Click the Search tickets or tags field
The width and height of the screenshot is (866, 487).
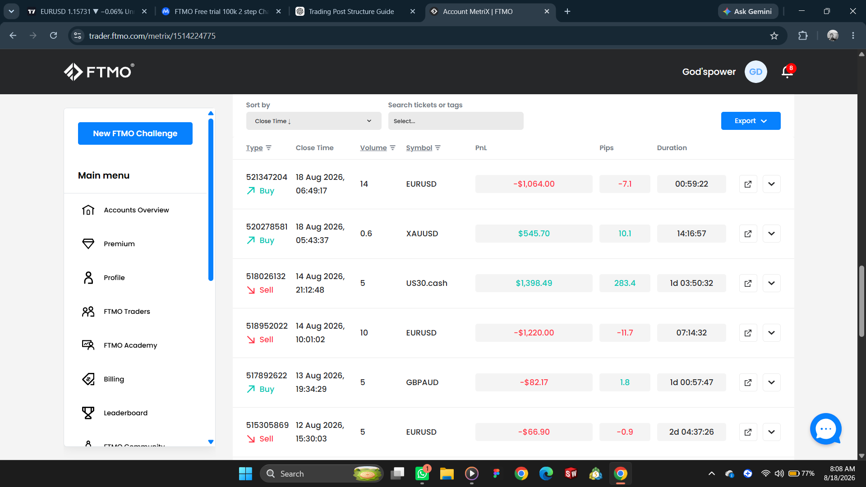[x=456, y=121]
